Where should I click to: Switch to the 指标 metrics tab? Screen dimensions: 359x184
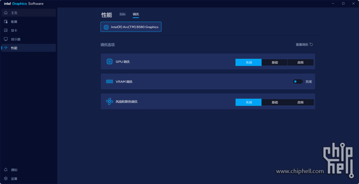click(122, 14)
